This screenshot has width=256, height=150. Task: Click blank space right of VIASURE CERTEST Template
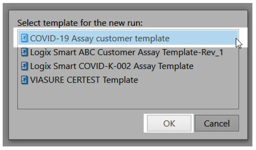coord(186,80)
